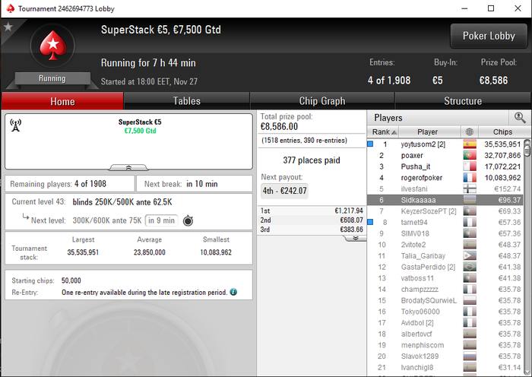
Task: Click the stopwatch icon beside next level
Action: (188, 220)
